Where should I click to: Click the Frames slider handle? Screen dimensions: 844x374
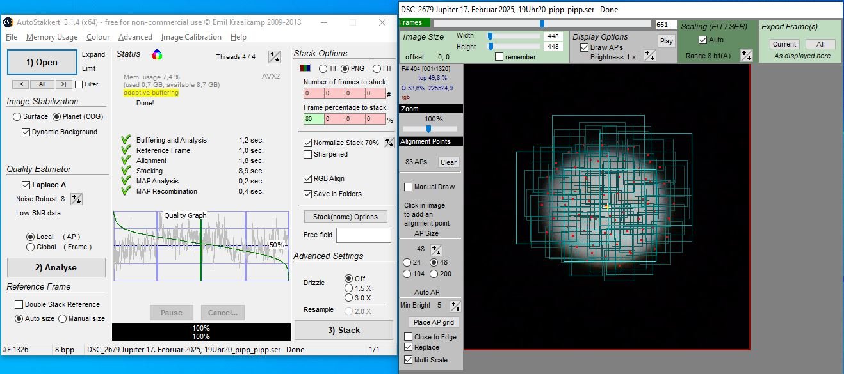(x=542, y=24)
